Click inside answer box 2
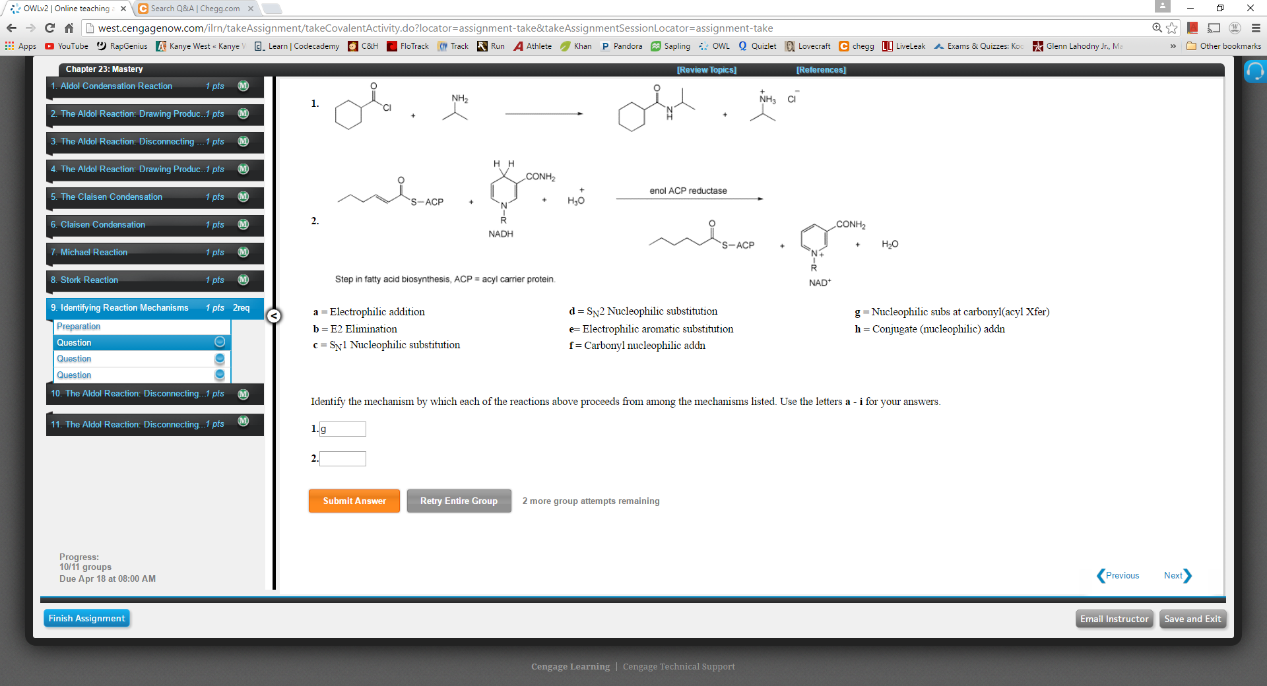The image size is (1267, 686). tap(342, 458)
